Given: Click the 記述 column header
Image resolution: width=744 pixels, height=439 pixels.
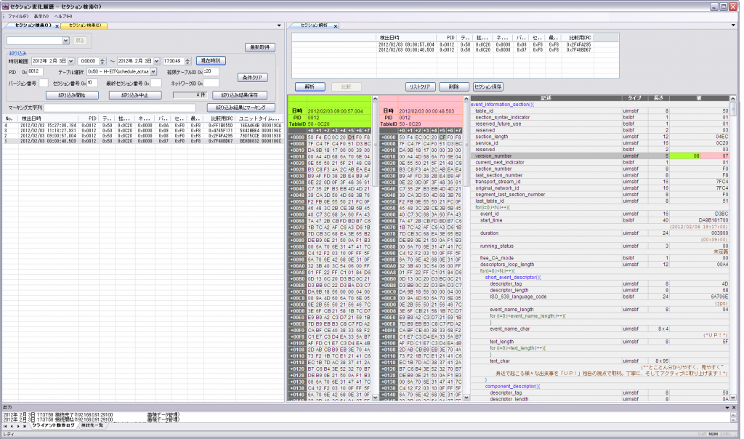Looking at the screenshot, I should click(546, 98).
